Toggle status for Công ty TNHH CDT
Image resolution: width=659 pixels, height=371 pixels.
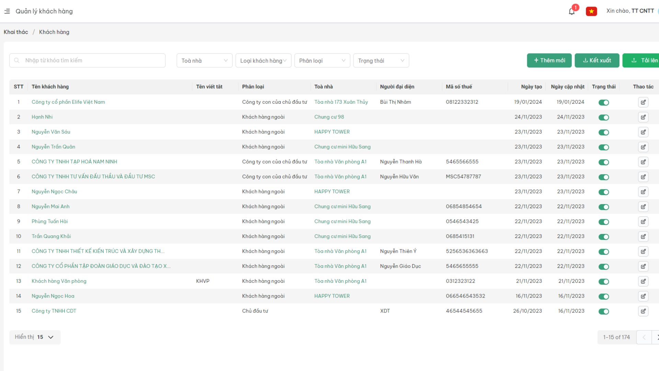(x=604, y=312)
